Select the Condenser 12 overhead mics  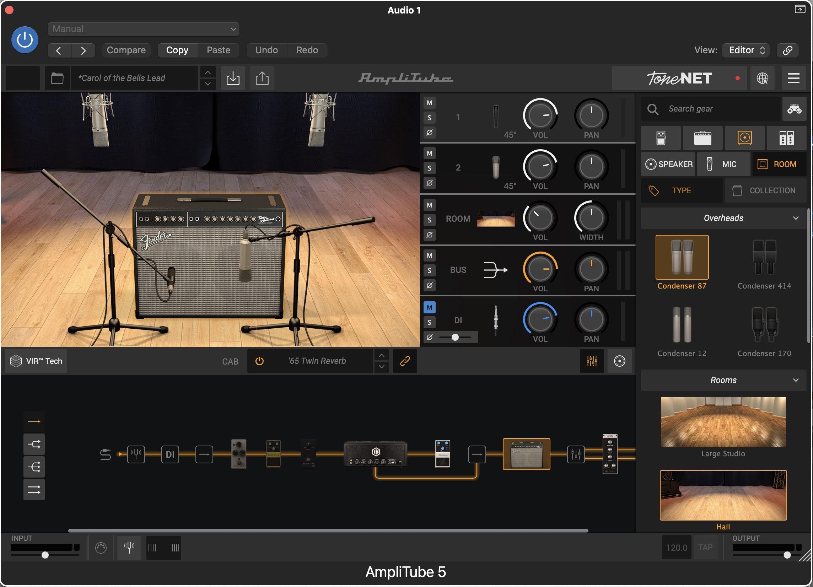point(682,325)
